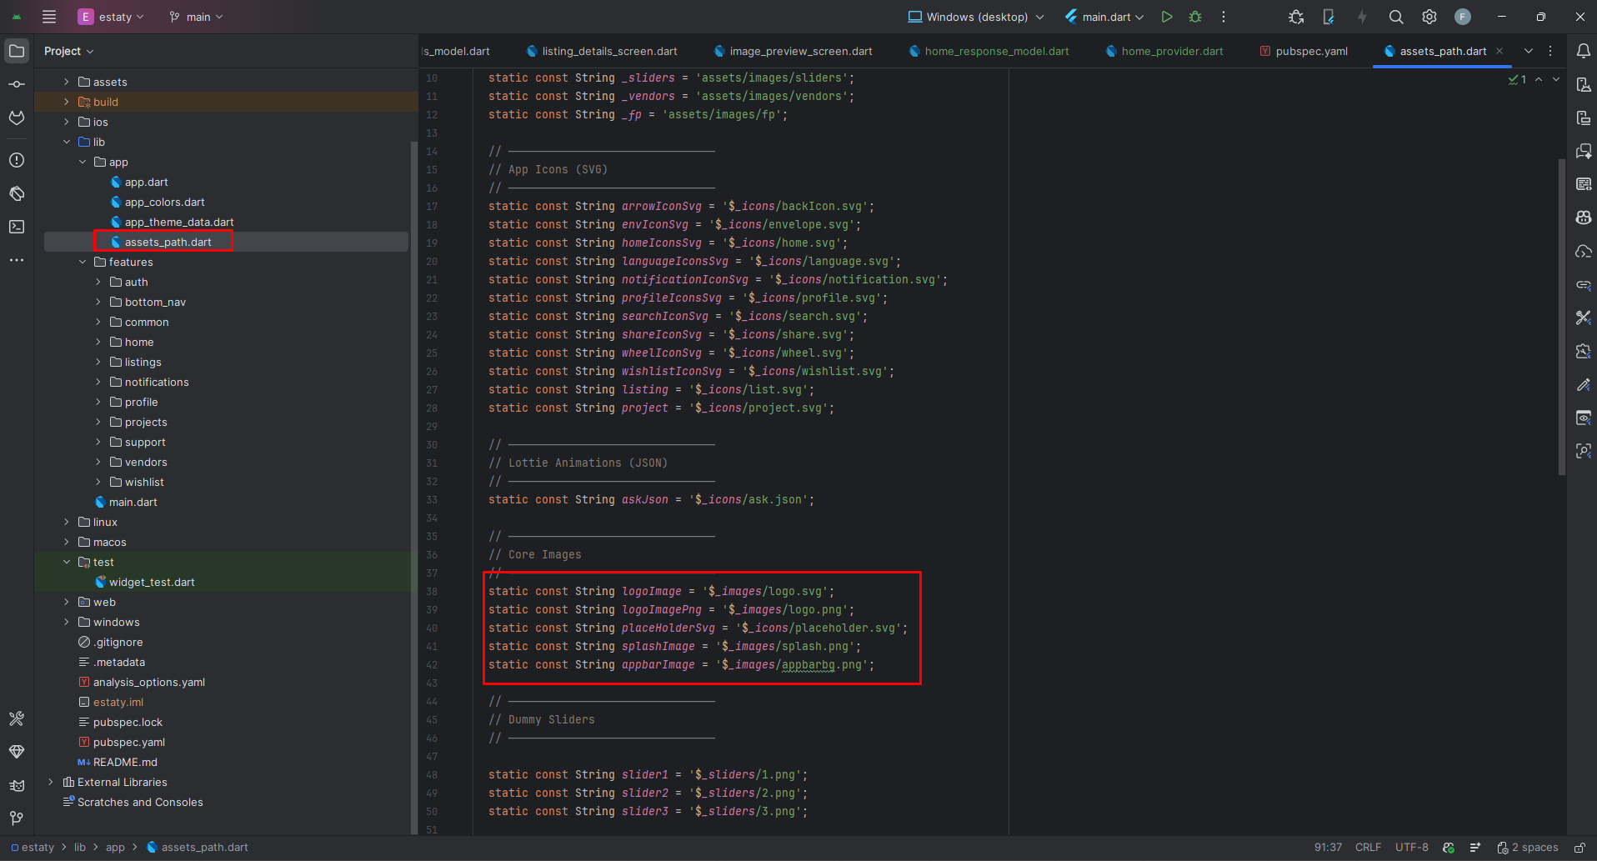Open the estaty project dropdown
1597x861 pixels.
(111, 17)
